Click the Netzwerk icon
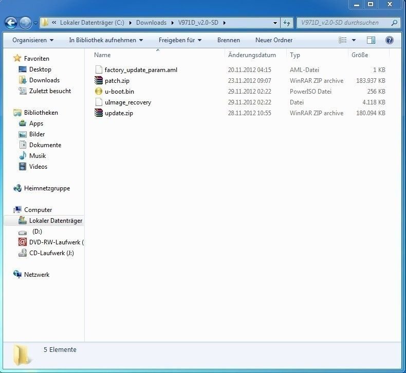This screenshot has width=406, height=373. 17,274
